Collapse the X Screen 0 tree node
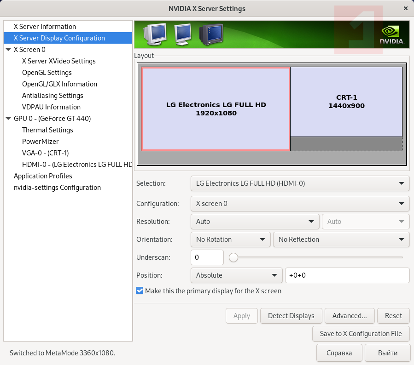Screen dimensions: 414x365 [x=8, y=50]
